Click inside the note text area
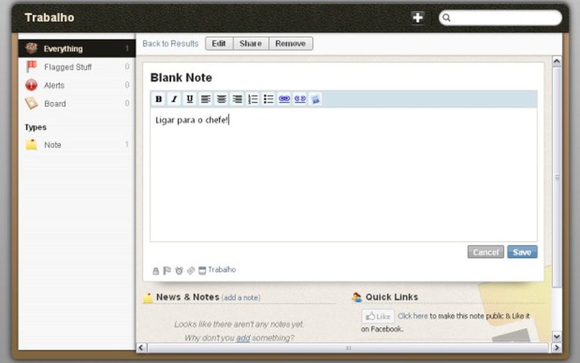 pyautogui.click(x=344, y=175)
